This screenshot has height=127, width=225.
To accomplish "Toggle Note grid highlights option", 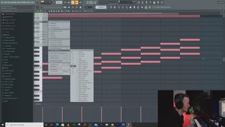I will (x=59, y=48).
